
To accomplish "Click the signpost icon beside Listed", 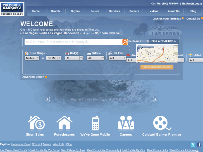I will (190, 55).
